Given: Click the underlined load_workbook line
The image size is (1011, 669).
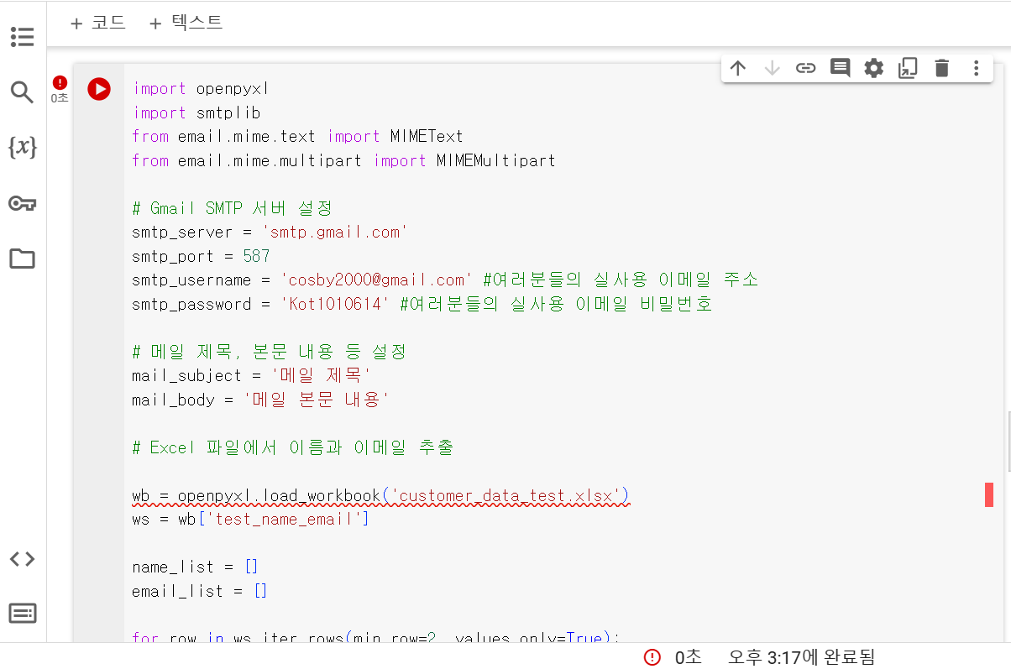Looking at the screenshot, I should click(380, 496).
